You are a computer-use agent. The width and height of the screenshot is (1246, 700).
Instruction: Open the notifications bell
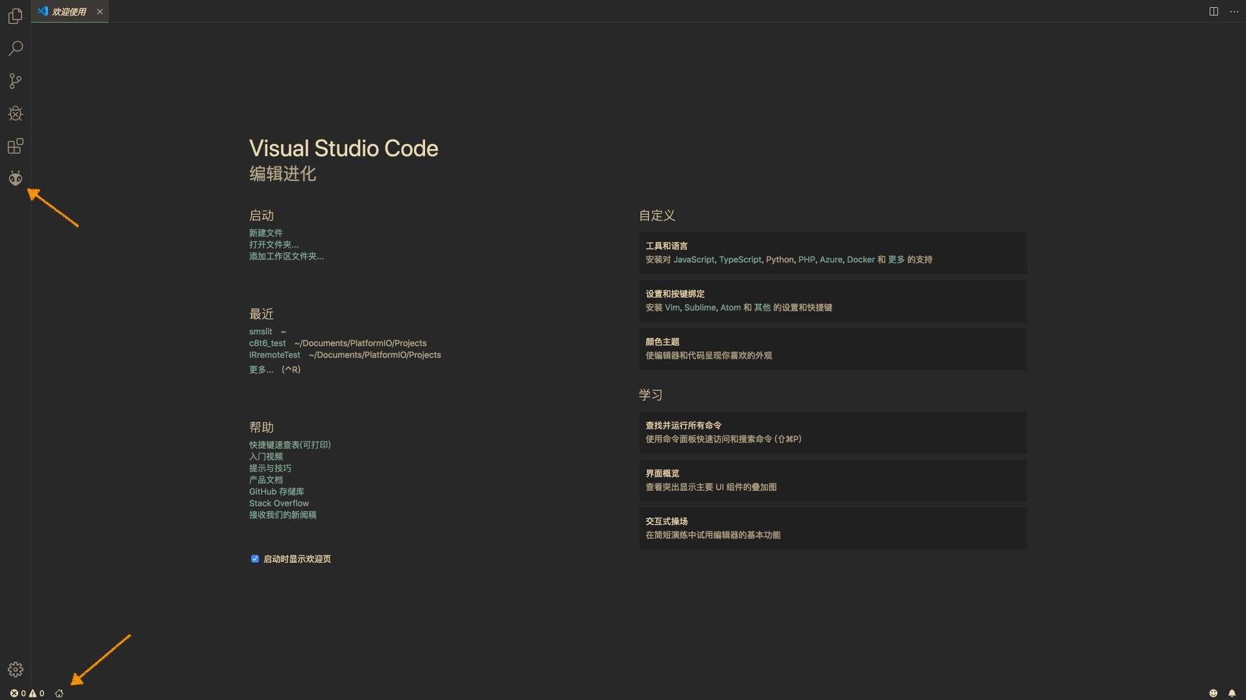pyautogui.click(x=1232, y=693)
